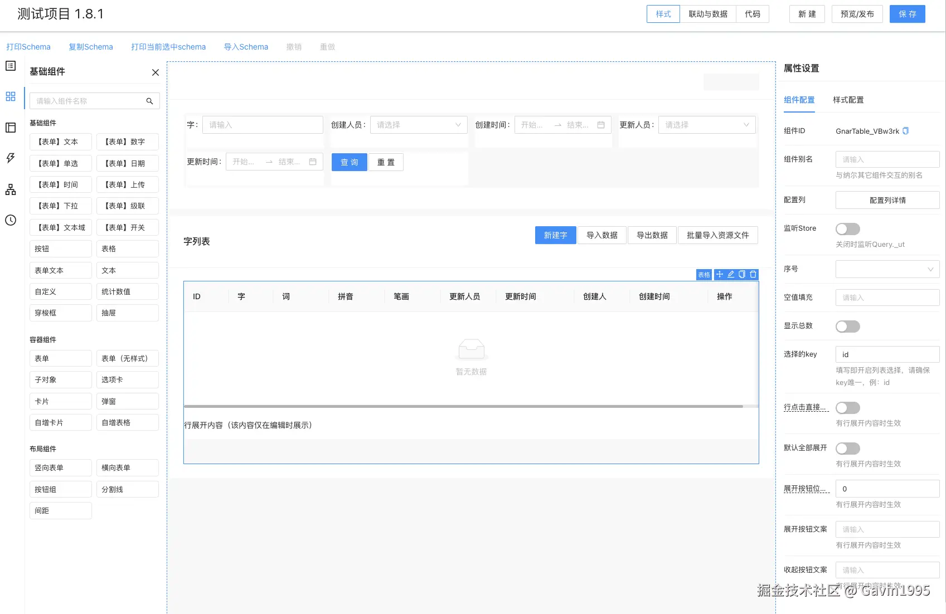946x614 pixels.
Task: Open the 序号 selection dropdown
Action: tap(887, 269)
